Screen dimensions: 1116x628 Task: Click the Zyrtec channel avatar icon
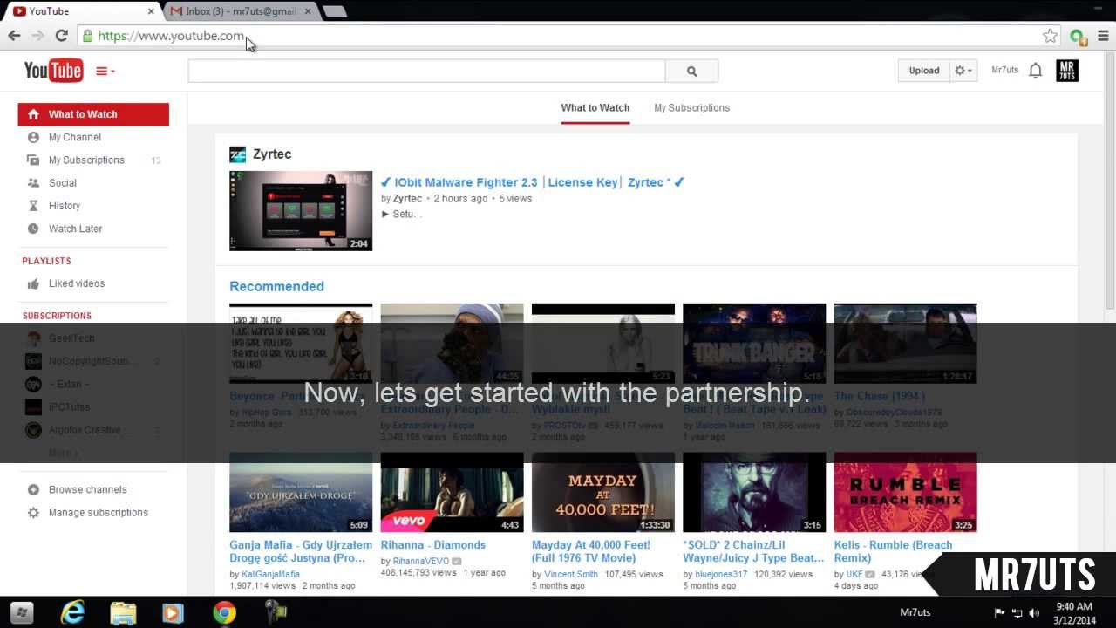pyautogui.click(x=237, y=154)
